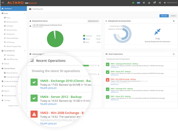178x132 pixels.
Task: Open failed VM03 - Win 2008 Exchange - Backup entry
Action: 123,79
